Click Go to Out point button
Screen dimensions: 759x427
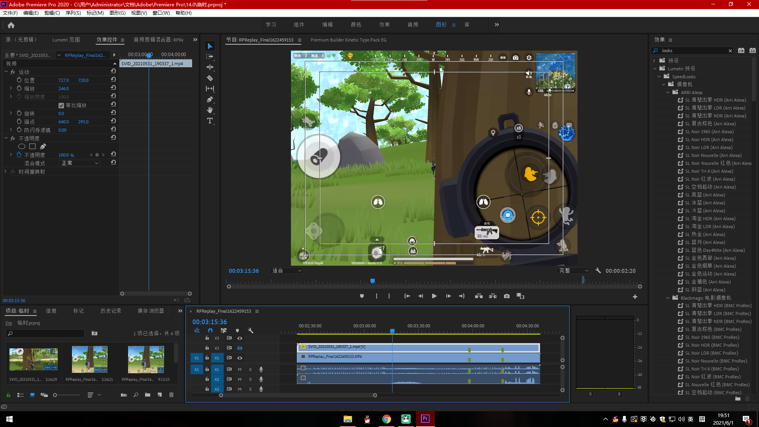(x=462, y=296)
